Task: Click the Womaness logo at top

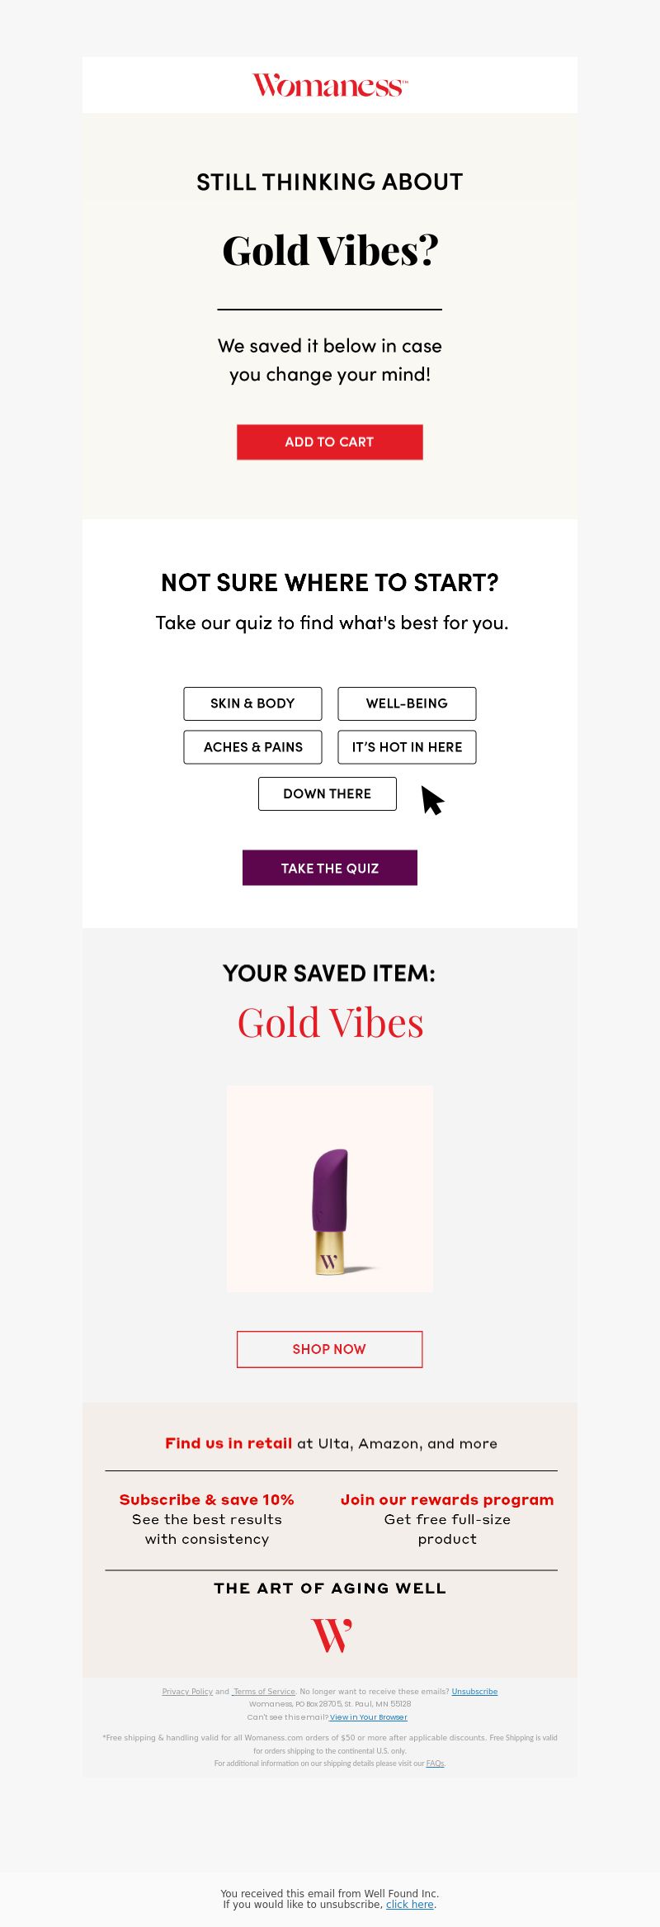Action: point(330,85)
